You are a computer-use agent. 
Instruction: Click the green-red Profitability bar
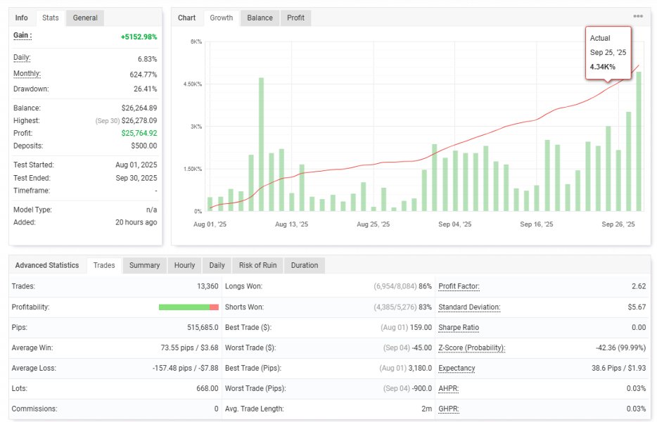[189, 307]
